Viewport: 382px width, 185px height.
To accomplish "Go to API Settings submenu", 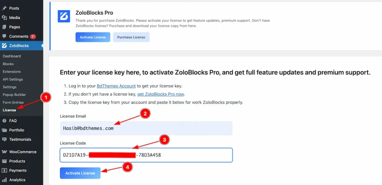I will pyautogui.click(x=13, y=79).
